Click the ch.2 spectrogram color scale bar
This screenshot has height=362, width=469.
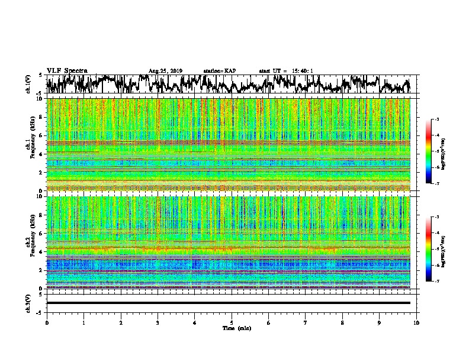pos(429,249)
